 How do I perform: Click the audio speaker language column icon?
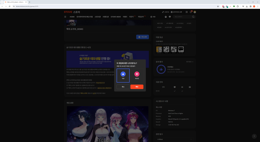pyautogui.click(x=182, y=87)
